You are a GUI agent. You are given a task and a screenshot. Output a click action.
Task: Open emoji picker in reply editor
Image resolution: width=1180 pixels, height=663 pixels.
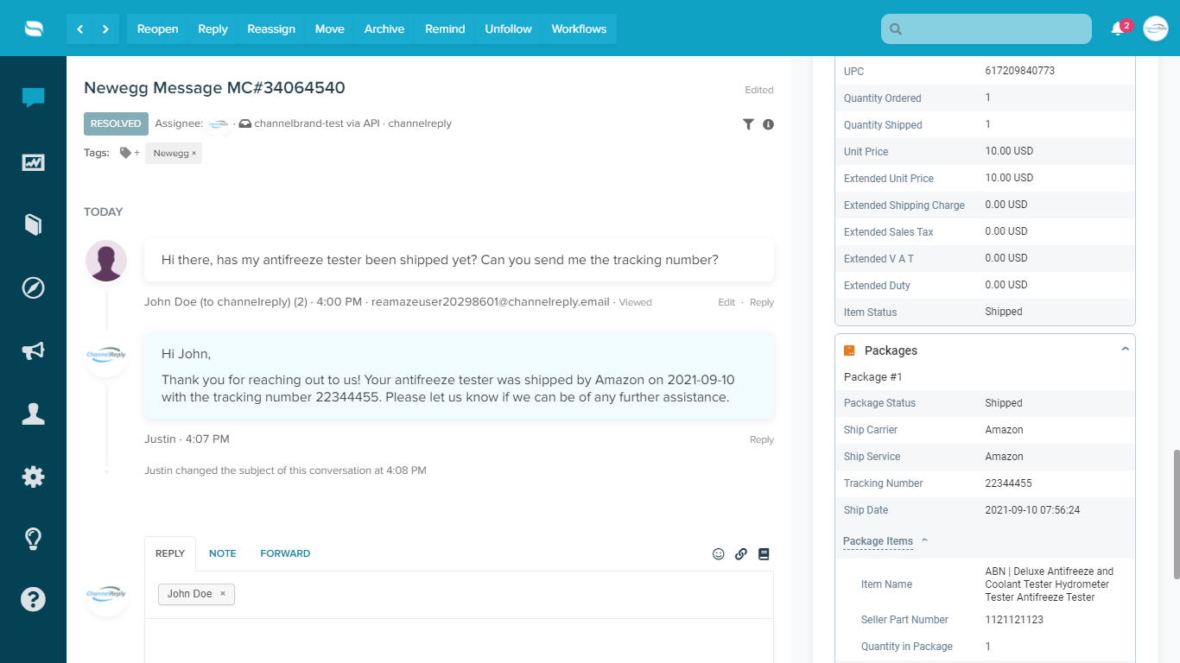[719, 554]
